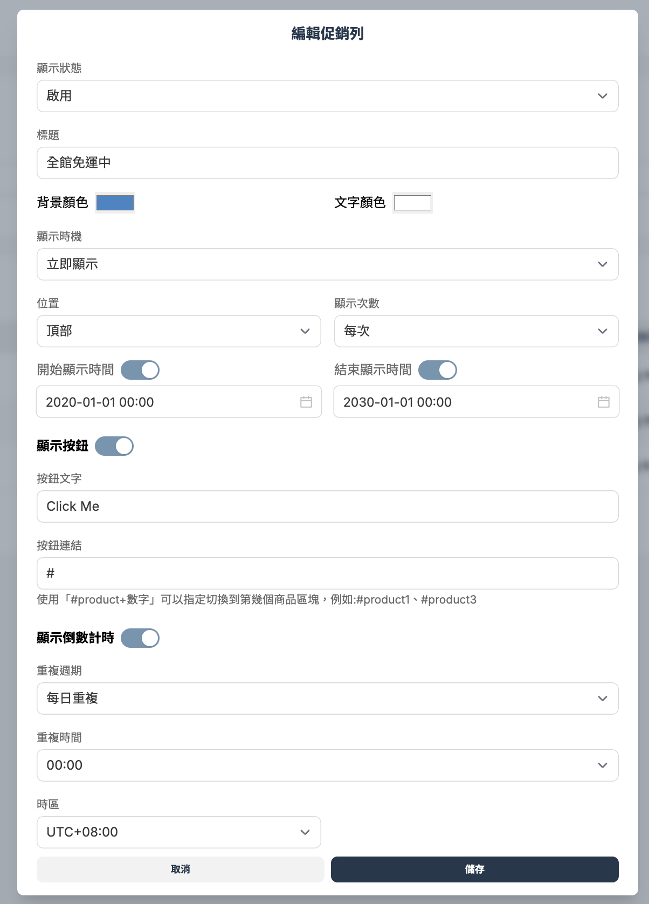Click the 按鈕文字 field containing Click Me

pyautogui.click(x=327, y=506)
